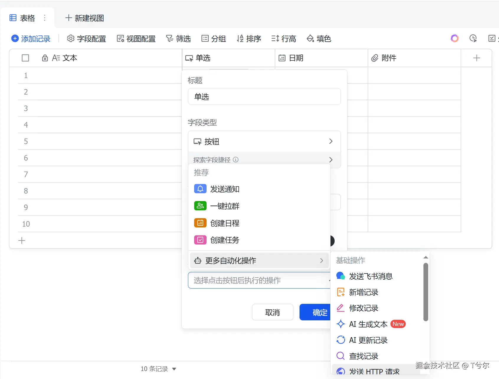
Task: Click the info icon beside 探索字段捷径
Action: pos(235,160)
